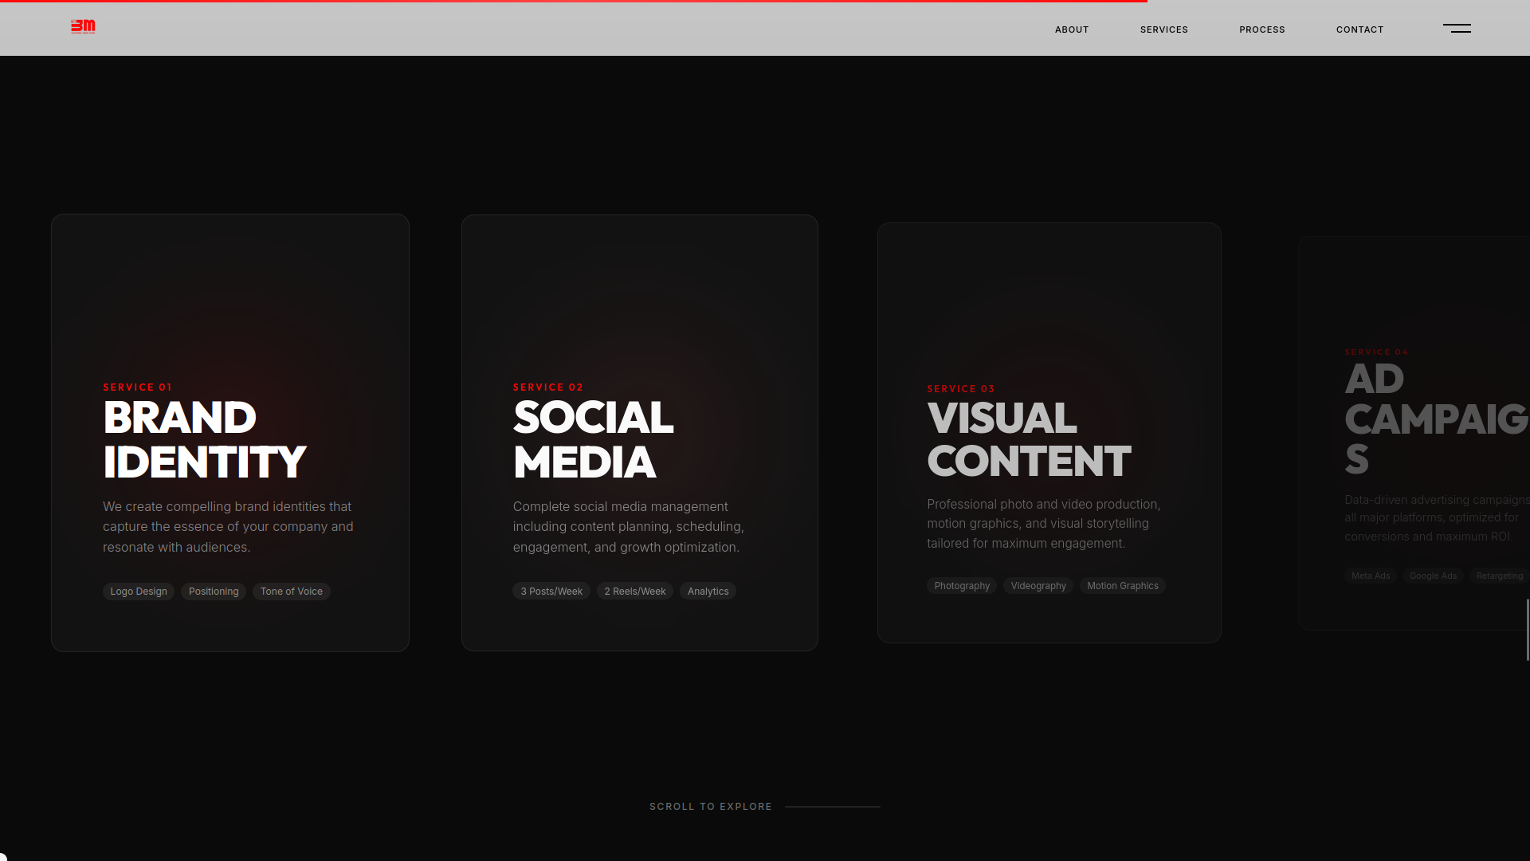Click the 2 Reels/Week tag
Image resolution: width=1530 pixels, height=861 pixels.
(635, 592)
